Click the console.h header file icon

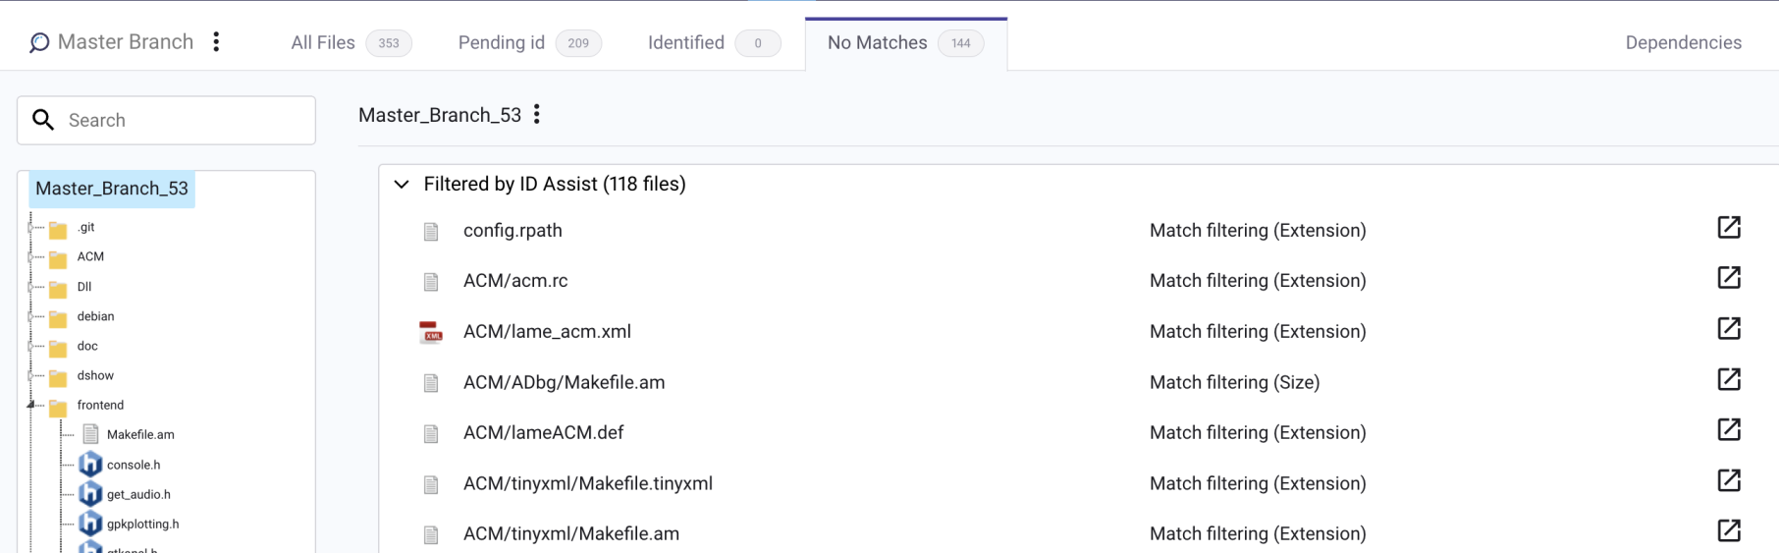(90, 464)
